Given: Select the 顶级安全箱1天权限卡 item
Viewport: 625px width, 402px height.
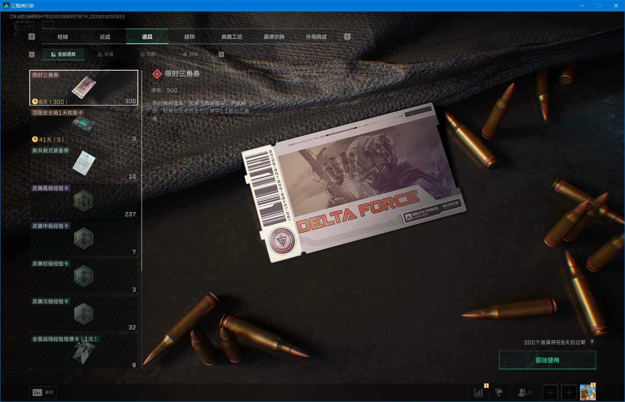Looking at the screenshot, I should pyautogui.click(x=84, y=126).
